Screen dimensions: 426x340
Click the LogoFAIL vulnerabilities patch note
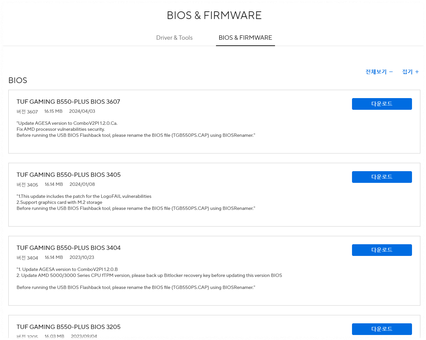(84, 196)
